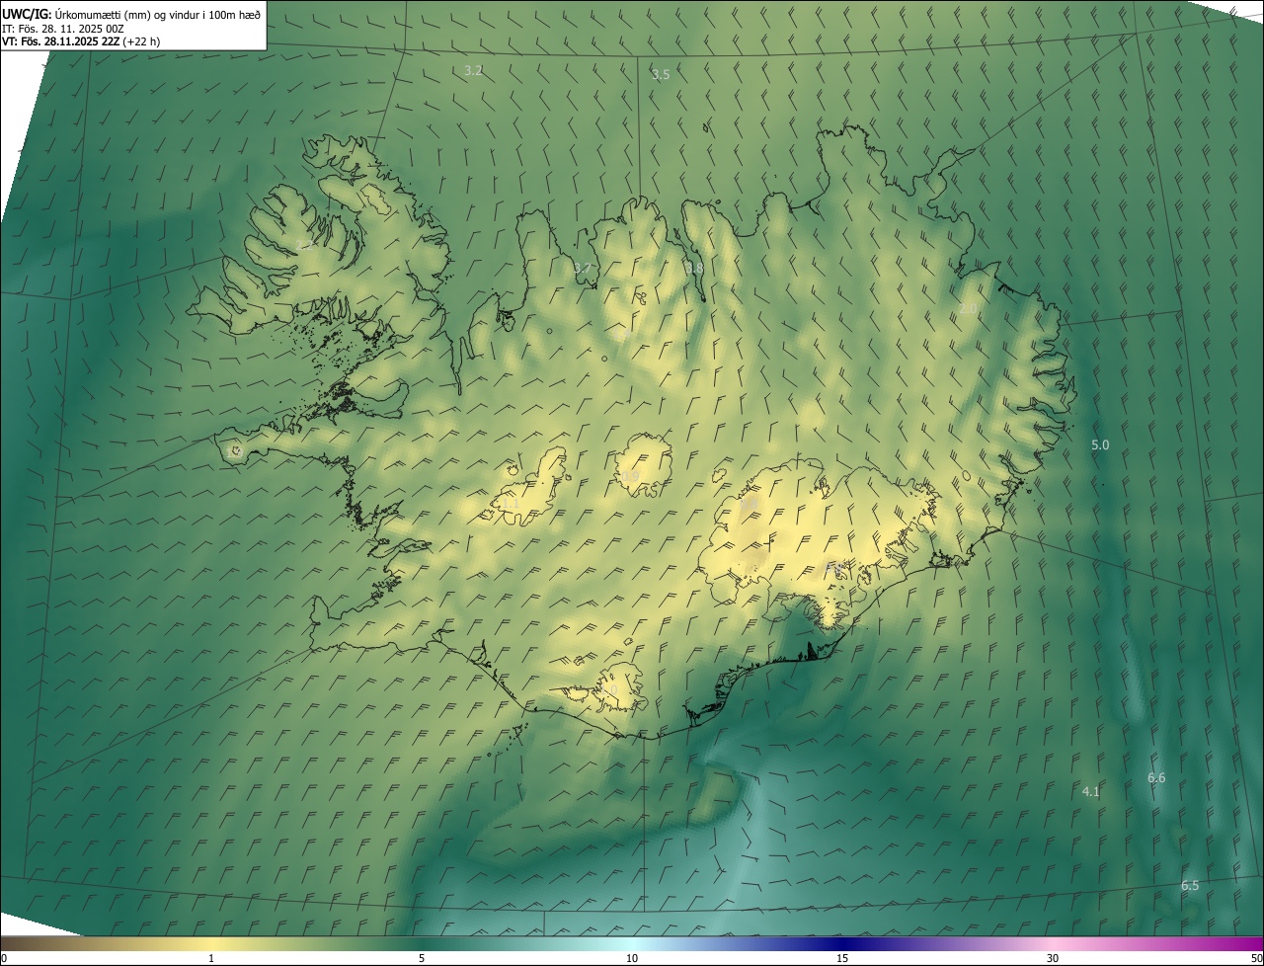This screenshot has width=1264, height=966.
Task: Click the 10 tick on the color scale
Action: tap(632, 958)
